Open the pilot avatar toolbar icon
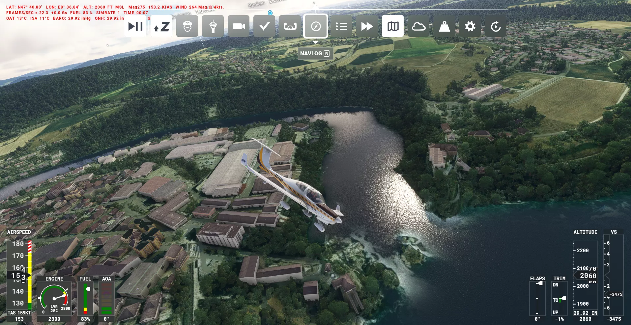Screen dimensions: 631x325 pyautogui.click(x=187, y=26)
